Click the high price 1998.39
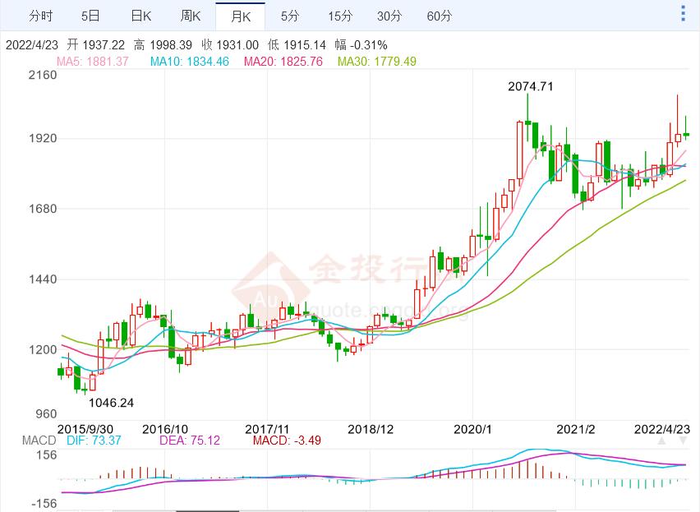Viewport: 700px width, 512px height. 171,45
